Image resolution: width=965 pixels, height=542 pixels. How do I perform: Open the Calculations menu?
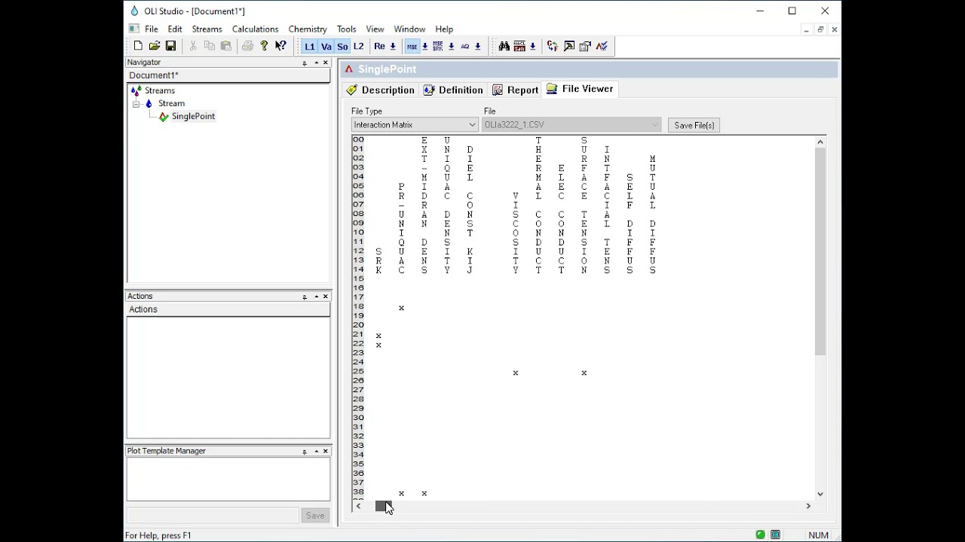(x=255, y=29)
